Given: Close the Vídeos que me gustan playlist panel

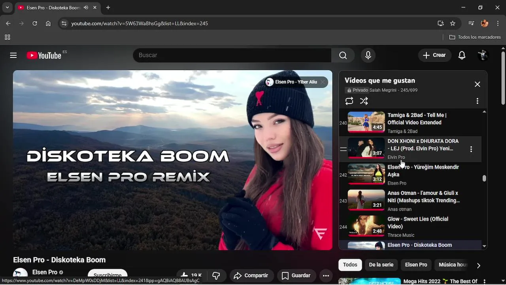Looking at the screenshot, I should tap(478, 84).
